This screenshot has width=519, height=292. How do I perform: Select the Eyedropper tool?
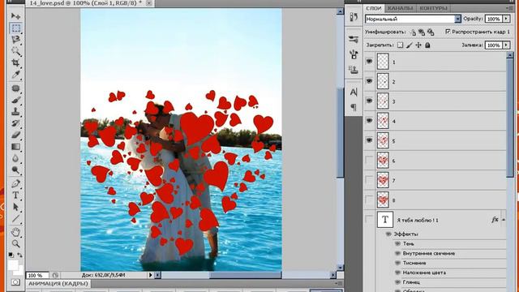pos(15,75)
